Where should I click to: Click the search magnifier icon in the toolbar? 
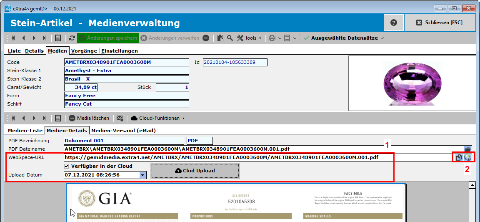tap(230, 38)
